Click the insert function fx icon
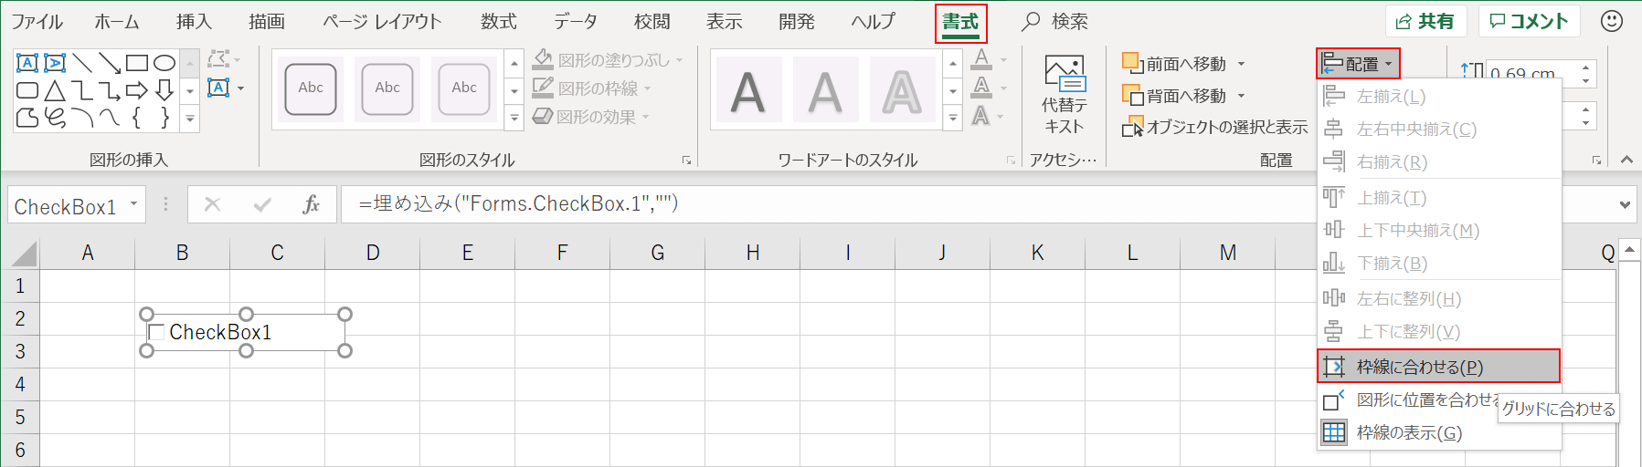Image resolution: width=1642 pixels, height=467 pixels. point(312,204)
